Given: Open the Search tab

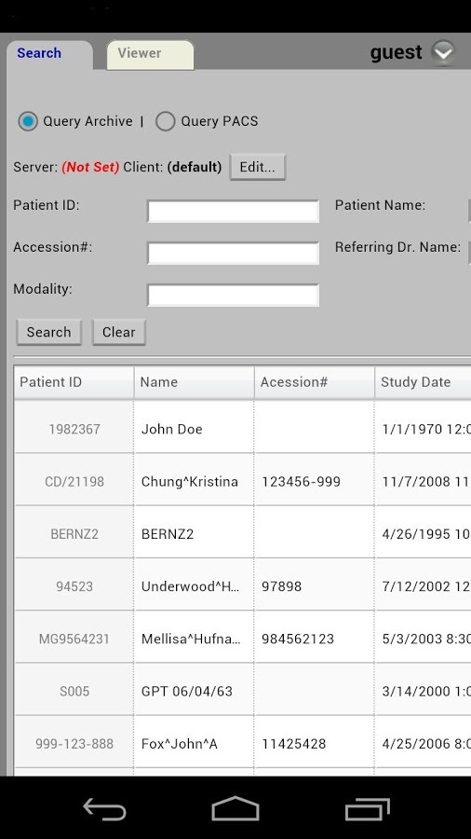Looking at the screenshot, I should (x=49, y=55).
